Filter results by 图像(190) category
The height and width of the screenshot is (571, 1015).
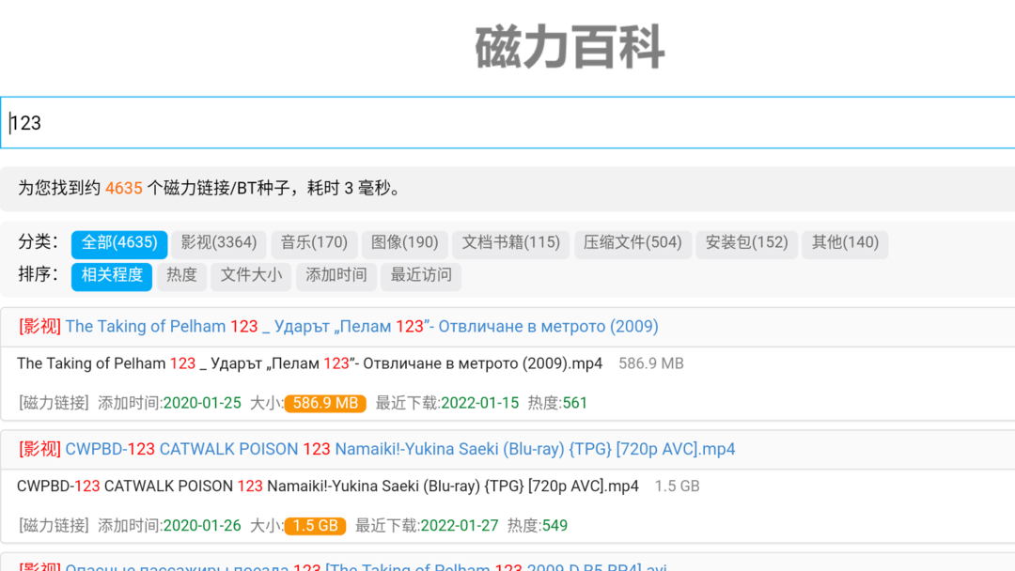coord(404,243)
